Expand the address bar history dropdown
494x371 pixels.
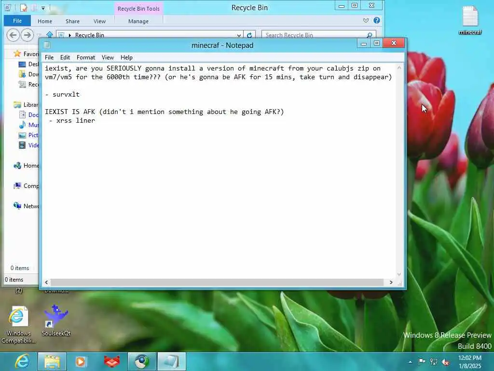(x=239, y=35)
